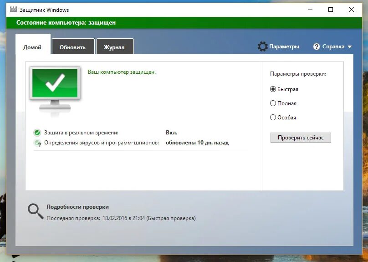Viewport: 368px width, 262px height.
Task: Open the Журнал tab
Action: click(115, 46)
